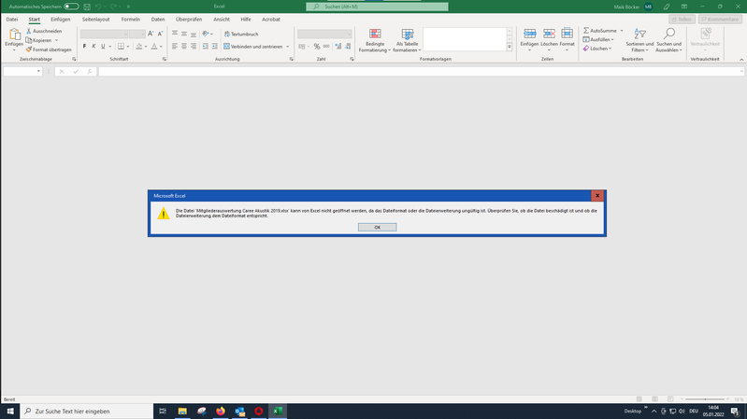Click Suchen und Auswählen magnifier
The image size is (747, 419).
[668, 34]
